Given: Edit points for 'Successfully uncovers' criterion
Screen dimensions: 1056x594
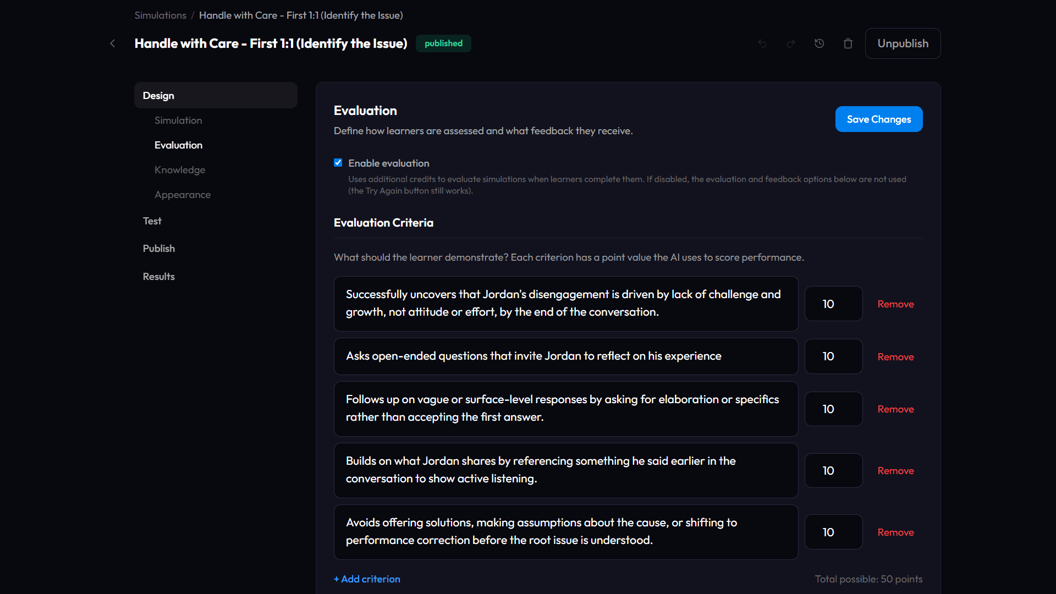Looking at the screenshot, I should coord(833,304).
